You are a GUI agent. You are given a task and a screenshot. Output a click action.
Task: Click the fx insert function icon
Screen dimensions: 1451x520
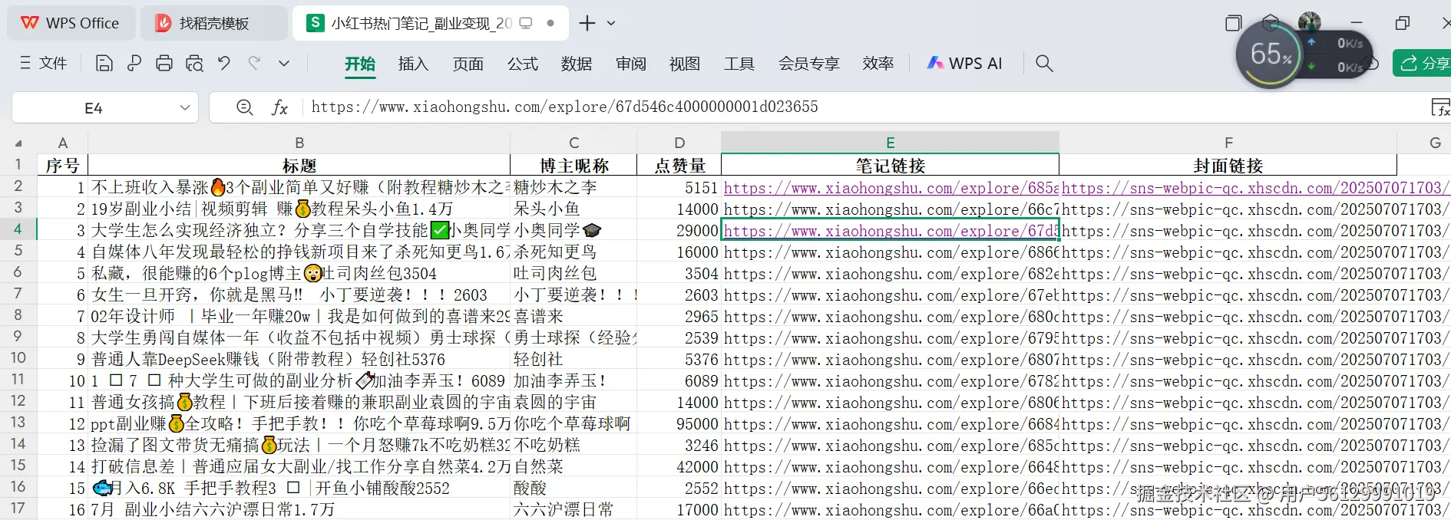click(x=280, y=108)
